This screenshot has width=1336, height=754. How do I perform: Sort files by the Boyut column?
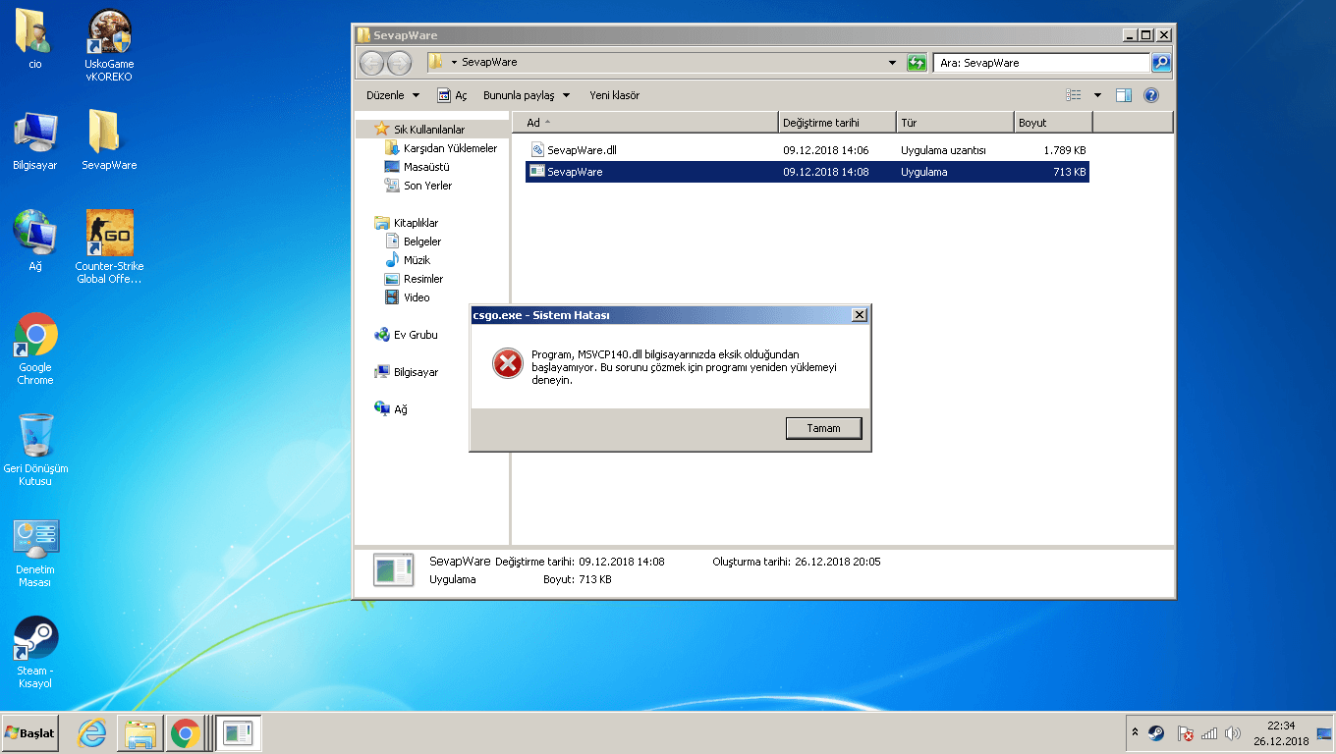click(x=1053, y=123)
